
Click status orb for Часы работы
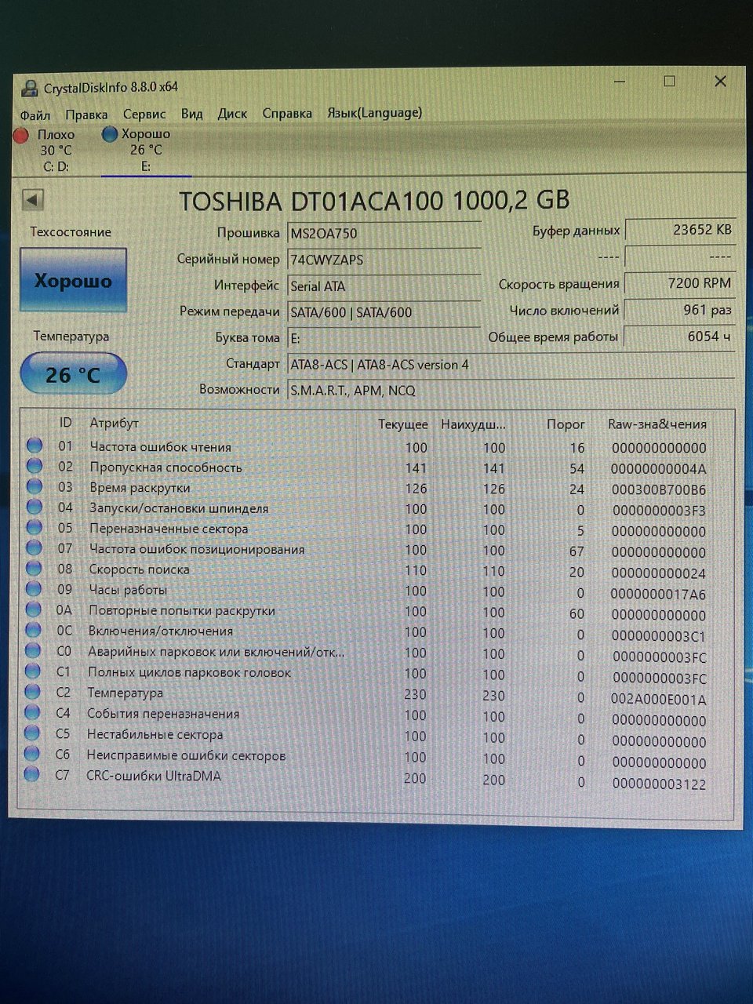34,588
